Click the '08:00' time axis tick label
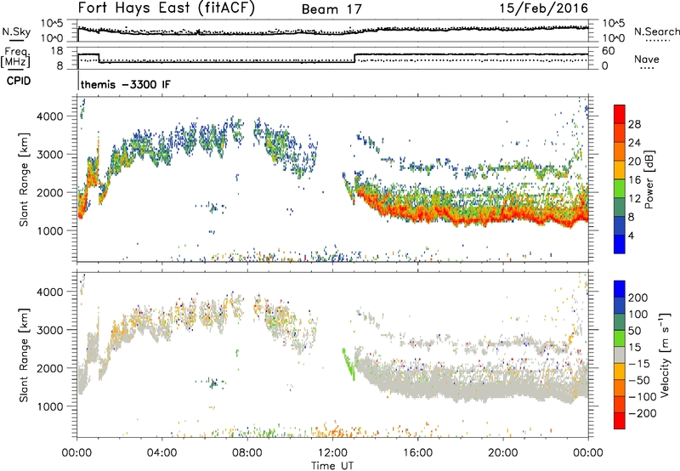680x471 pixels. pos(247,453)
